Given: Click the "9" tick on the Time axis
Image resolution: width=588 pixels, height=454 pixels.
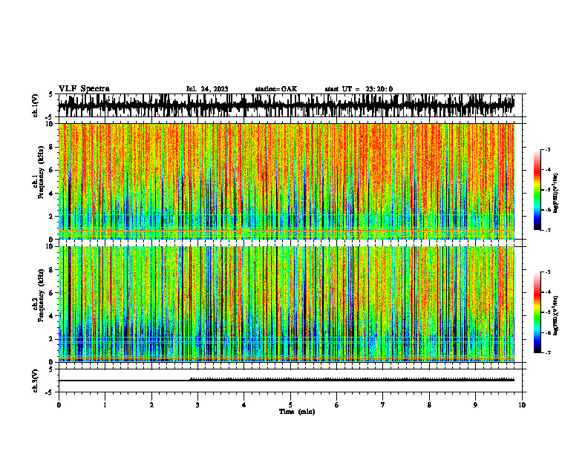Looking at the screenshot, I should (475, 405).
